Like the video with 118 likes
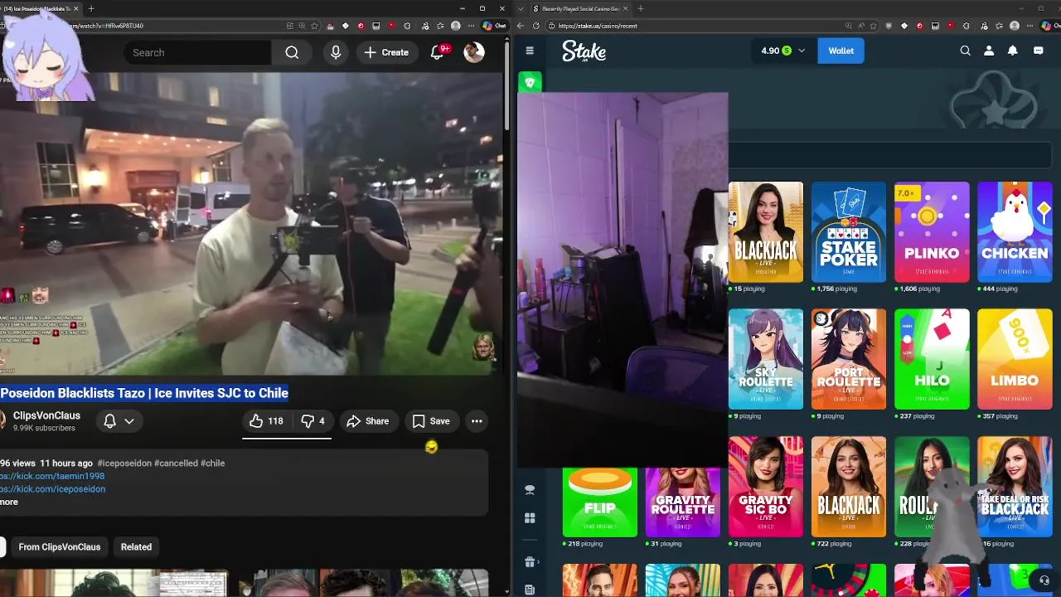1061x597 pixels. 267,421
